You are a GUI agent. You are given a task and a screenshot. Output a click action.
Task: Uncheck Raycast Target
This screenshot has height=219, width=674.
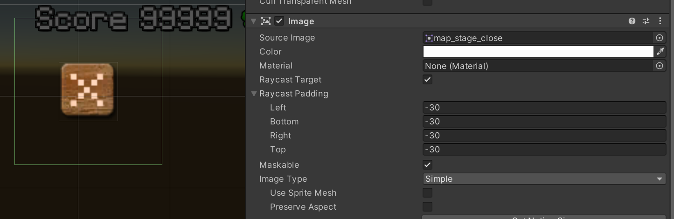[x=427, y=80]
